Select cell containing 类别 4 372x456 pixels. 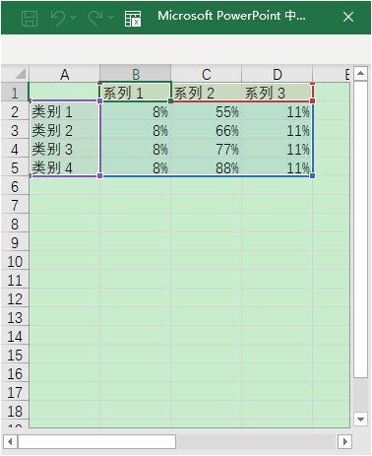65,167
